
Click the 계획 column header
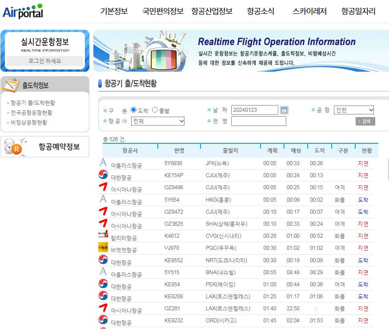tap(273, 150)
